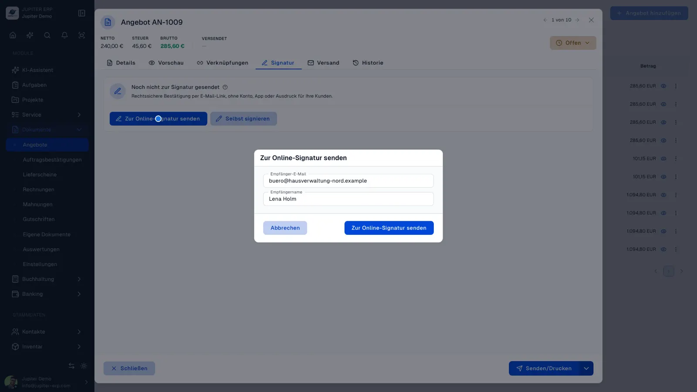The width and height of the screenshot is (697, 392).
Task: Toggle the light/dark theme sun icon
Action: click(84, 366)
